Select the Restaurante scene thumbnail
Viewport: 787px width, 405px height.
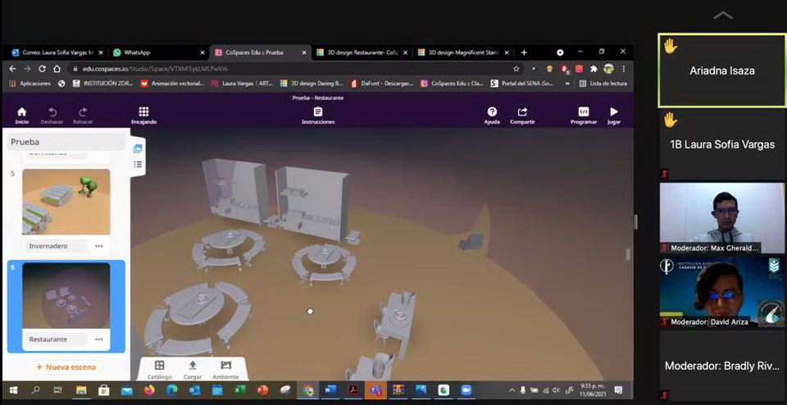click(x=66, y=296)
